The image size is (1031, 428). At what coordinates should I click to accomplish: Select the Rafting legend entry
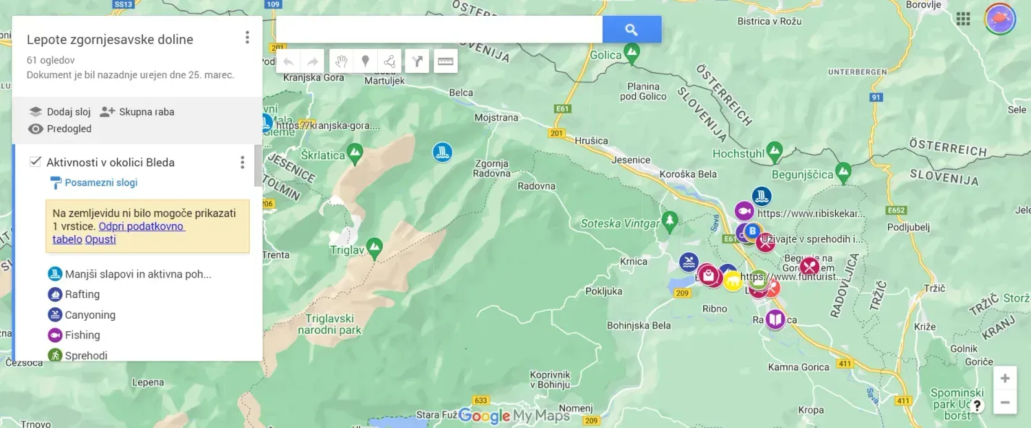coord(74,295)
